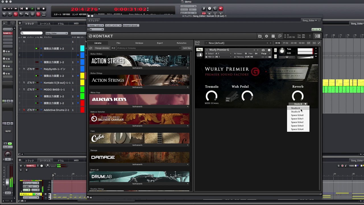
Task: Click the stop button in transport bar
Action: [x=27, y=9]
